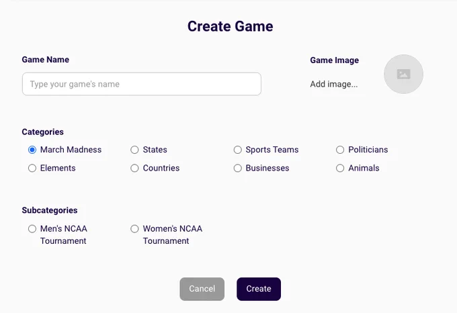This screenshot has width=457, height=313.
Task: Select Men's NCAA Tournament subcategory
Action: coord(32,228)
